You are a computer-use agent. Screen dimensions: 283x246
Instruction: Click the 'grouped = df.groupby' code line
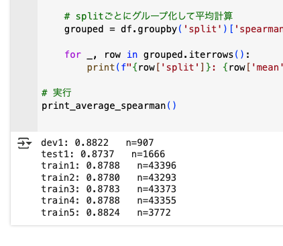174,29
